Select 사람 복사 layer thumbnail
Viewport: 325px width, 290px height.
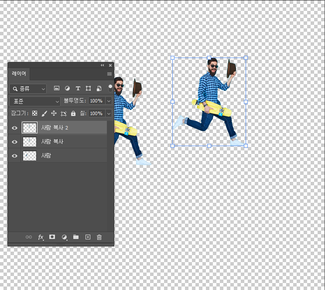coord(30,142)
